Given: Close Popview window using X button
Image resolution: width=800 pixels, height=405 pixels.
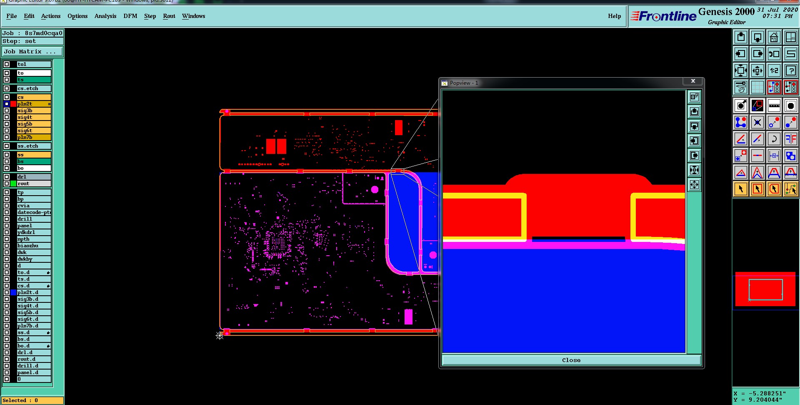Looking at the screenshot, I should click(693, 81).
